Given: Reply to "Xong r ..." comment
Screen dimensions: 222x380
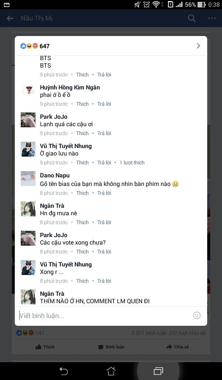Looking at the screenshot, I should (104, 281).
